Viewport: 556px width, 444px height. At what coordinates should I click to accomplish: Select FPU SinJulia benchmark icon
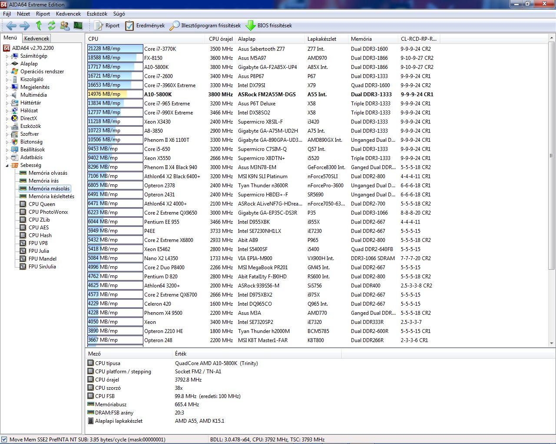(x=23, y=267)
